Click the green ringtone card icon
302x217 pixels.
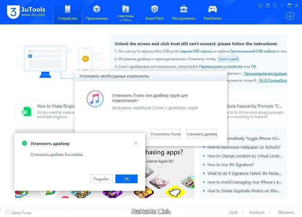tap(26, 112)
